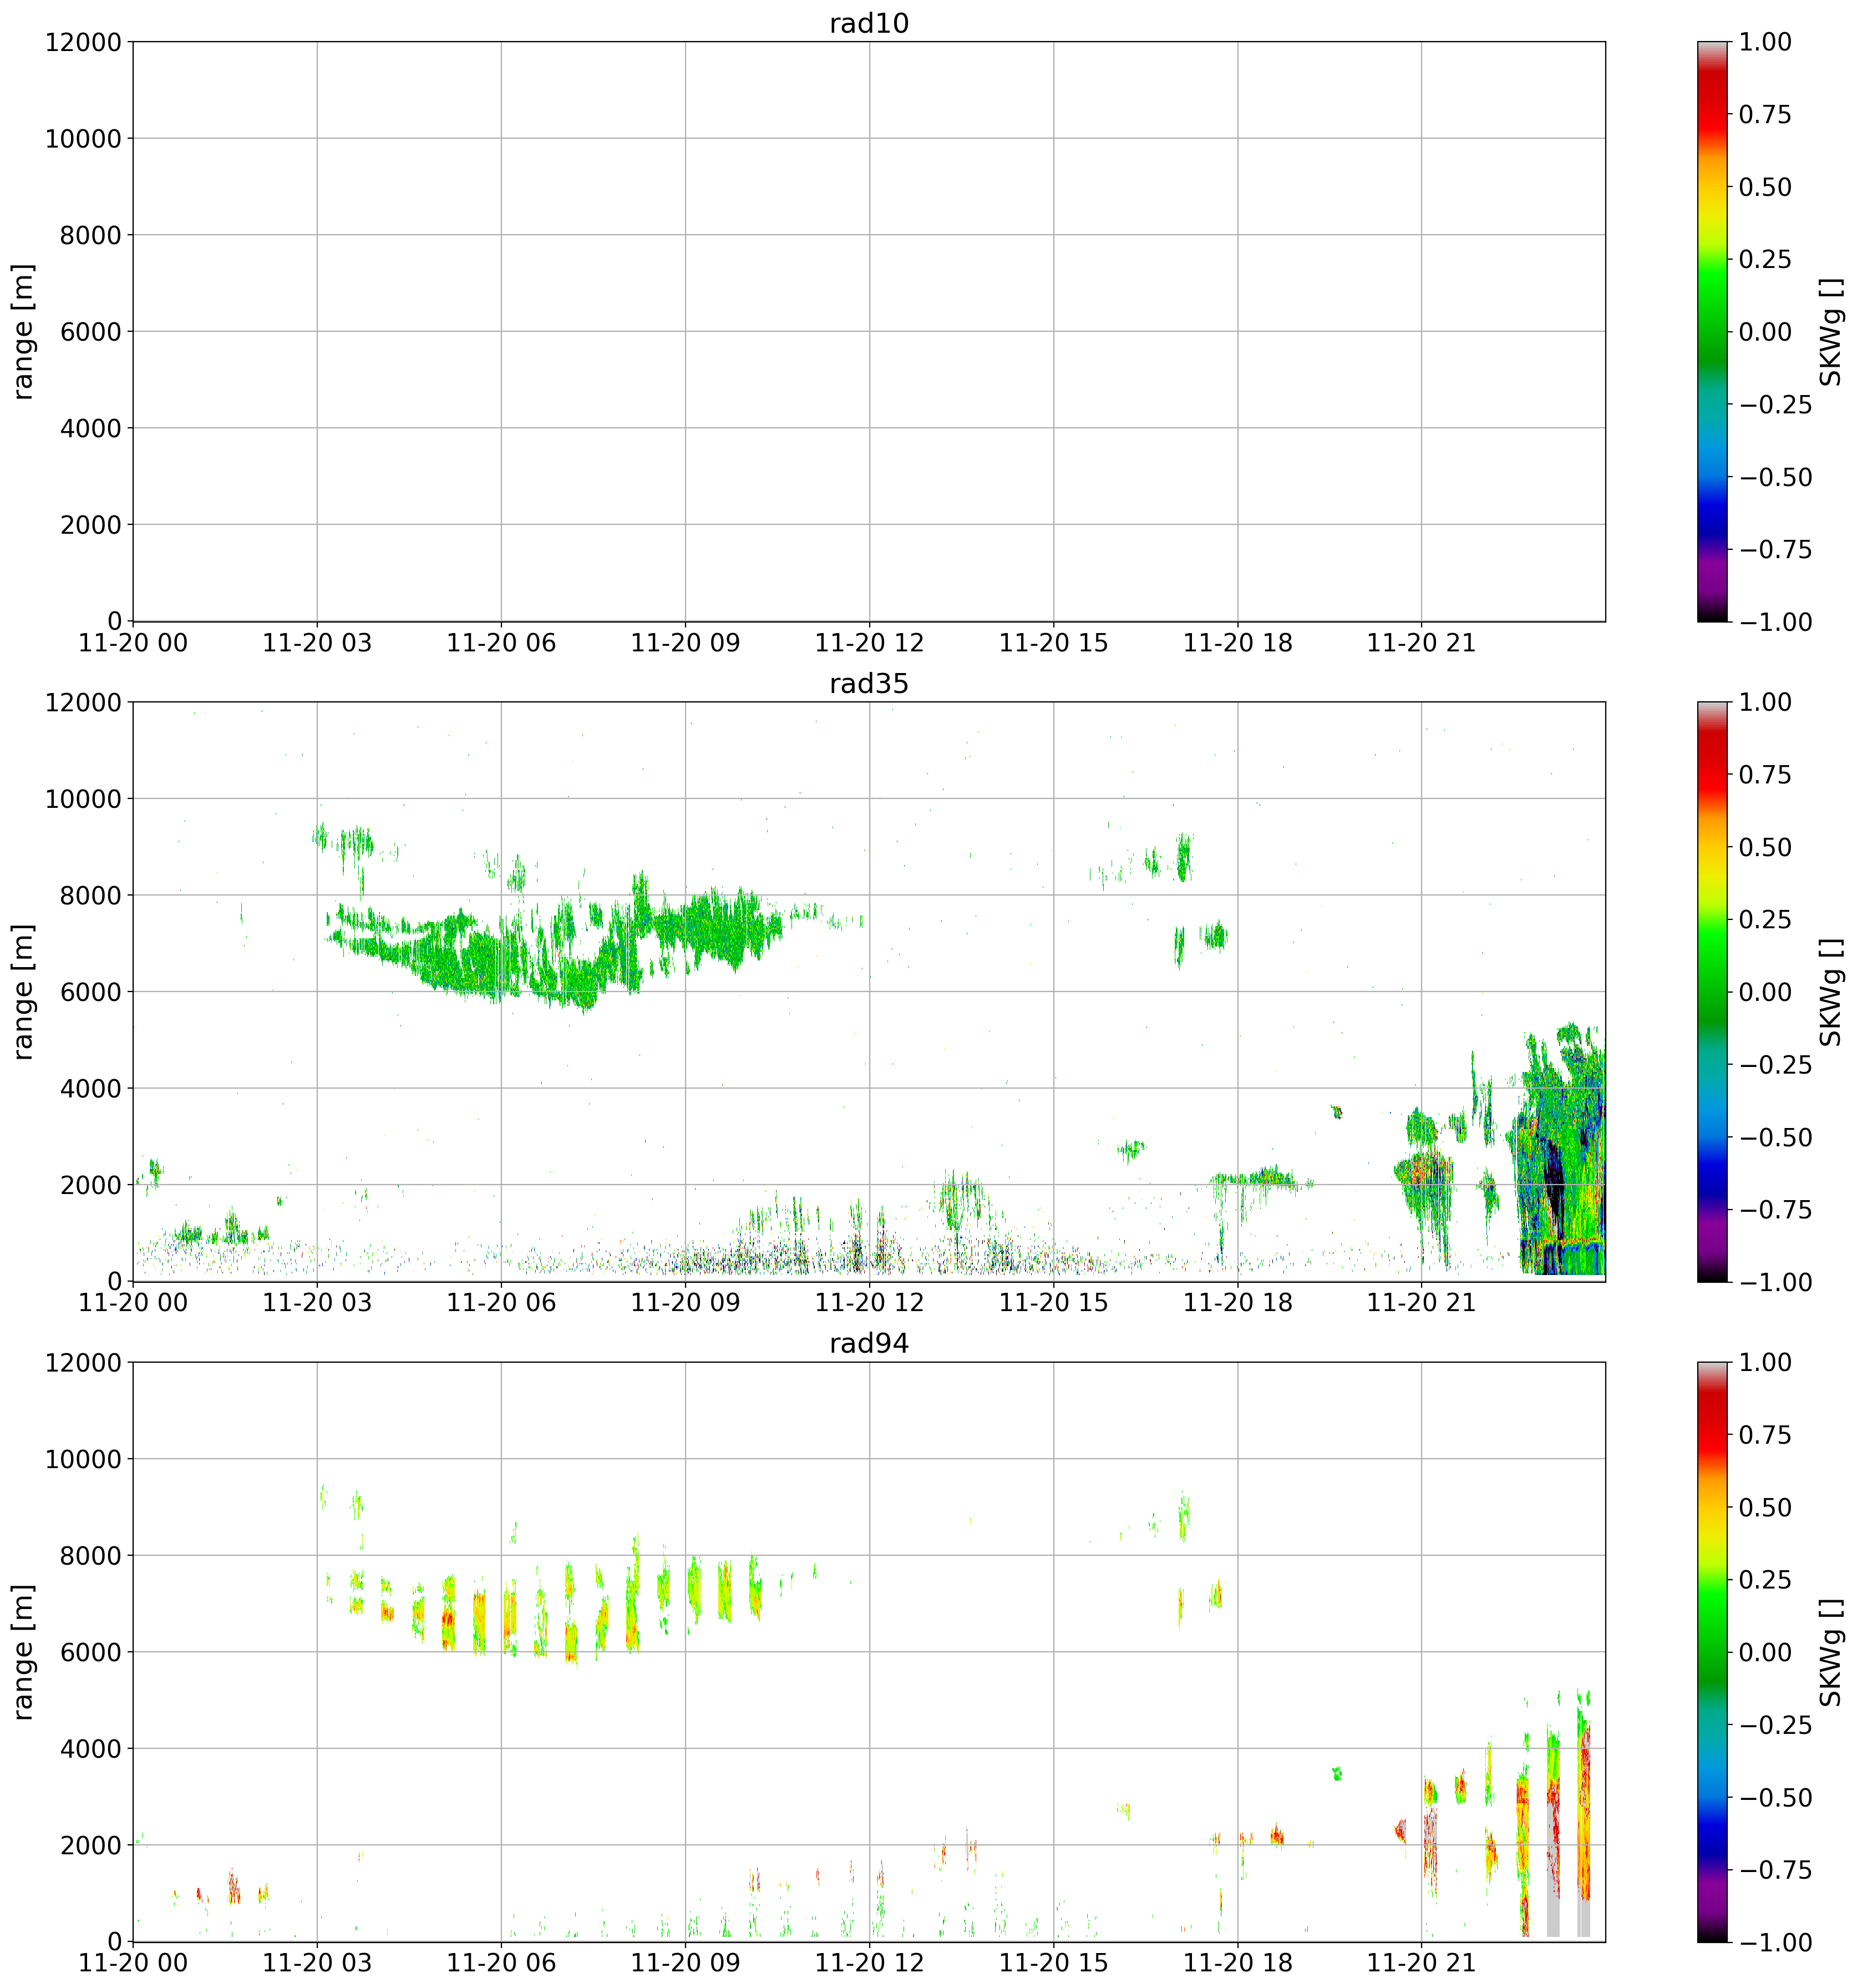Image resolution: width=1857 pixels, height=1988 pixels.
Task: Click the rad35 plot title
Action: pos(869,684)
